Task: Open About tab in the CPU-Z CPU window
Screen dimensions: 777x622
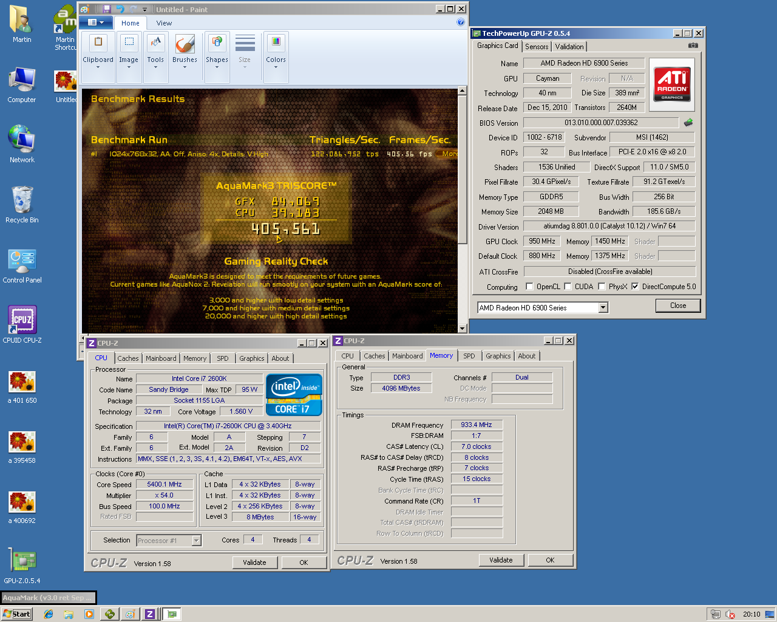Action: (280, 358)
